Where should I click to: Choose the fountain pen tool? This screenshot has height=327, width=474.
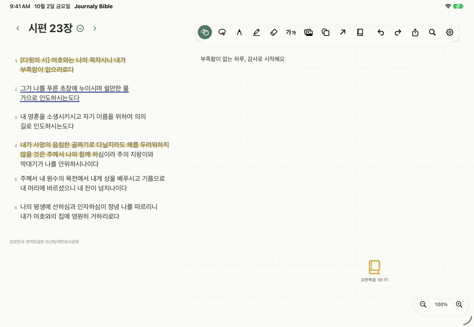click(239, 32)
